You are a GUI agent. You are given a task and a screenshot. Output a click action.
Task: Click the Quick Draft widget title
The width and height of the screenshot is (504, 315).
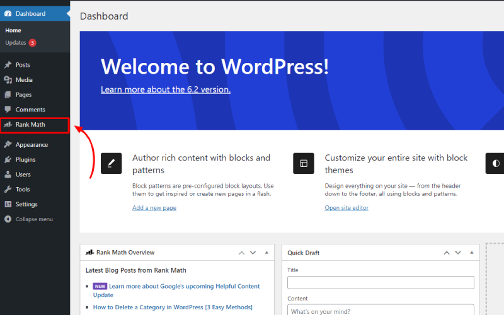coord(304,253)
